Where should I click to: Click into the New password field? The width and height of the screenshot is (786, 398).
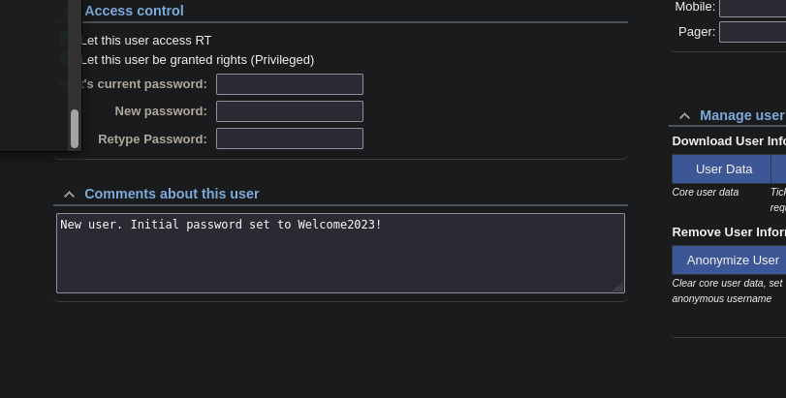click(289, 111)
